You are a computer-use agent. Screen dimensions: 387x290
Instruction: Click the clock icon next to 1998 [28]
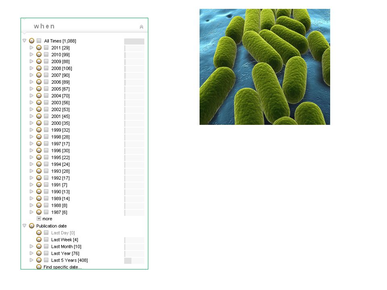coord(39,137)
